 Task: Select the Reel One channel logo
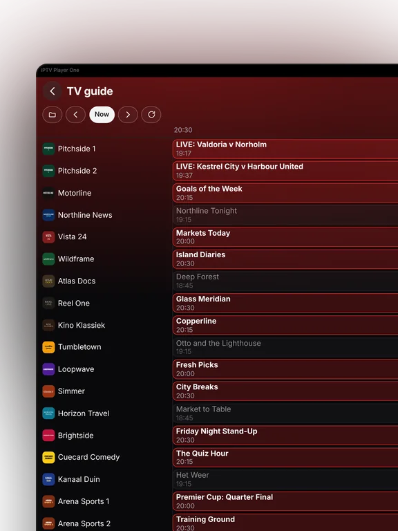pos(48,303)
